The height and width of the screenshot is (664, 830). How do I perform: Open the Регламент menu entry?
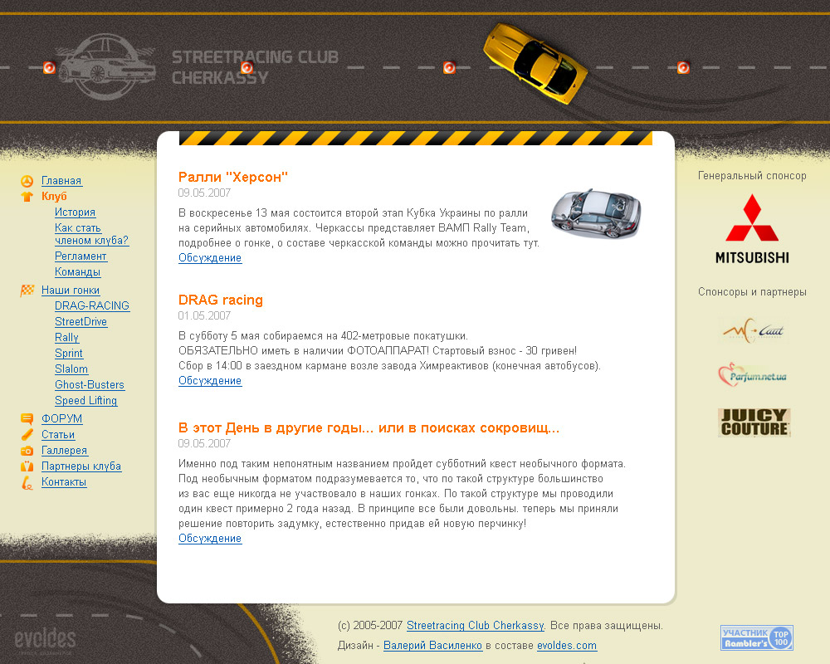pos(81,256)
